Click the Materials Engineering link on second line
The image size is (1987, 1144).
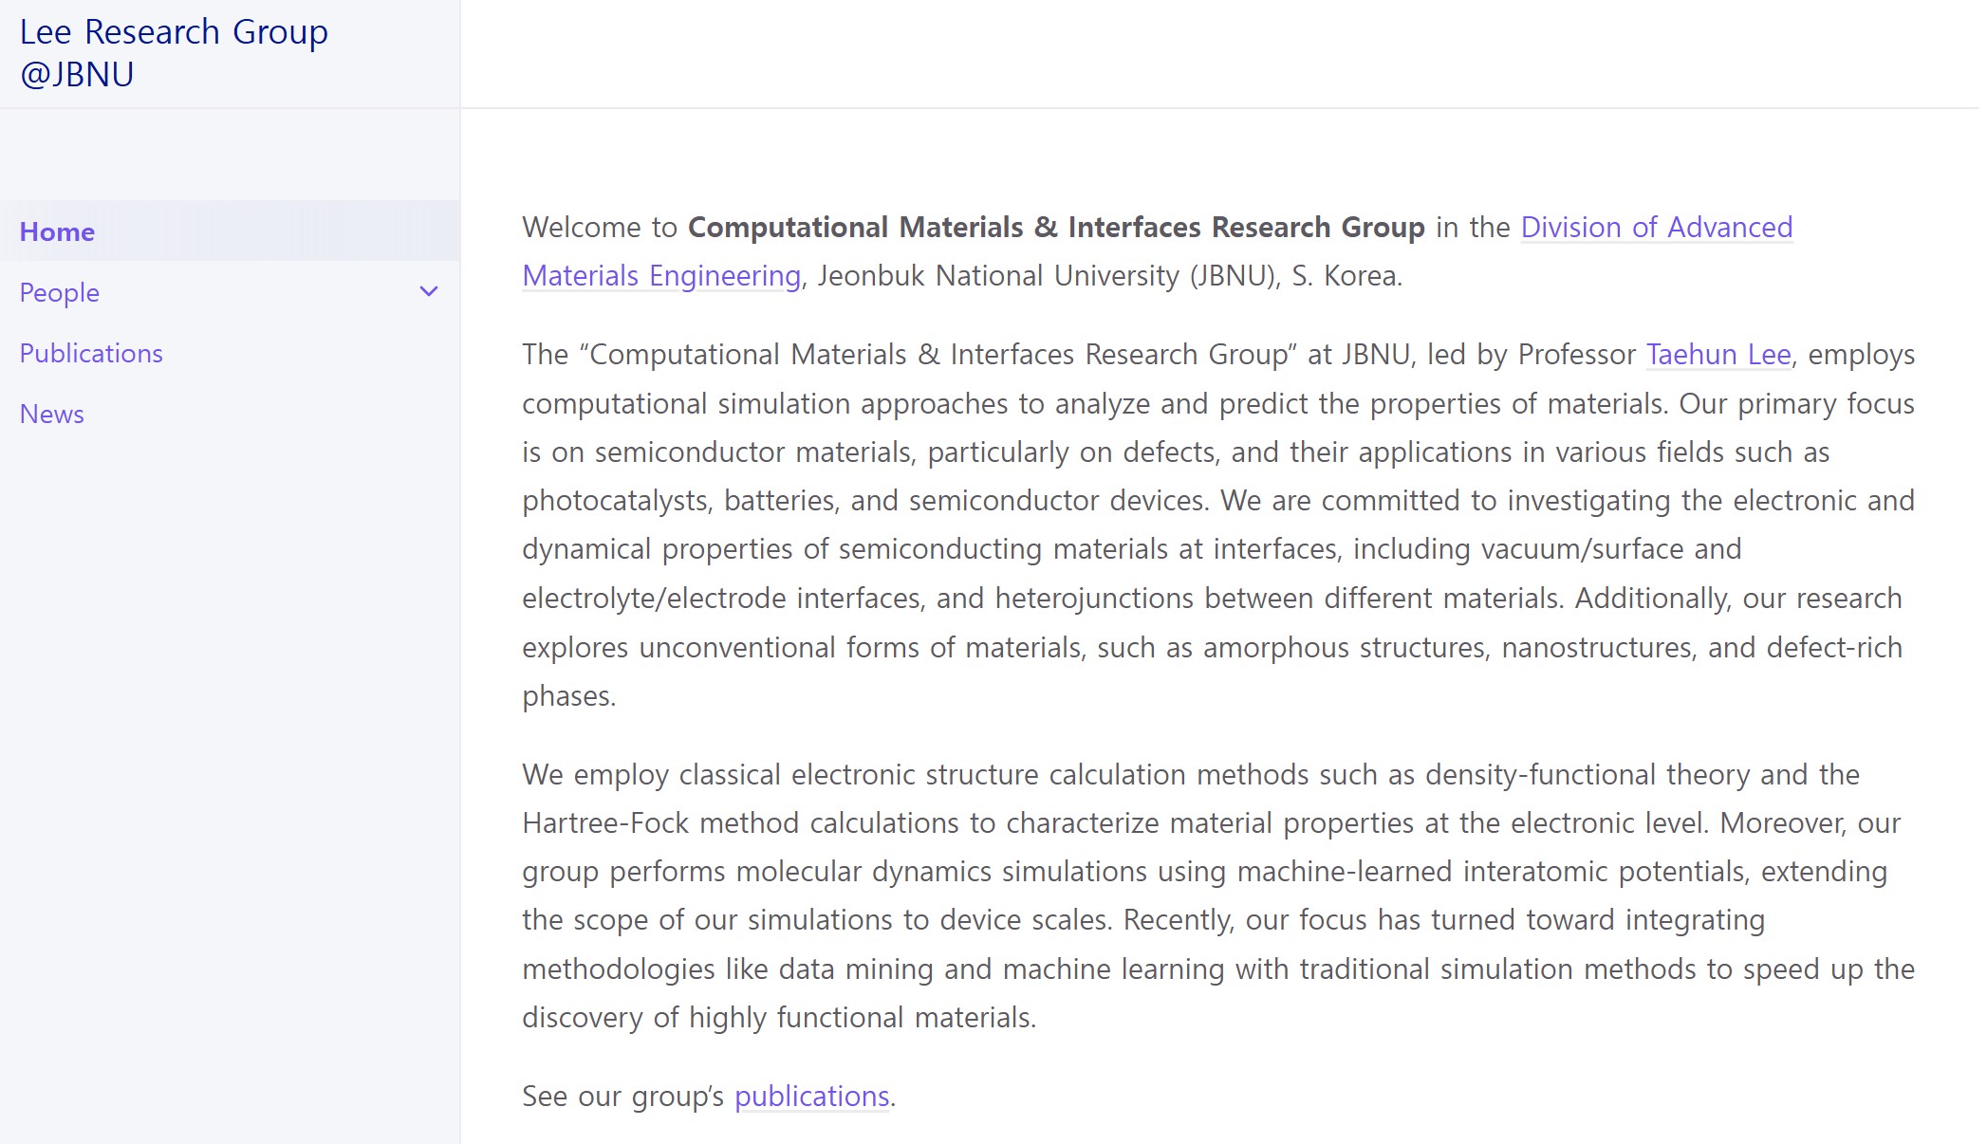661,276
